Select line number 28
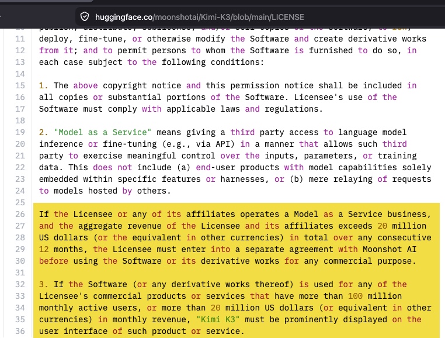 20,237
